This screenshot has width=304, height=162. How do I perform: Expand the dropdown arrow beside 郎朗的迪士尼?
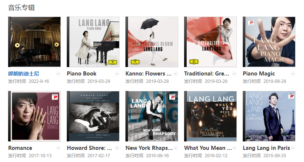(58, 74)
